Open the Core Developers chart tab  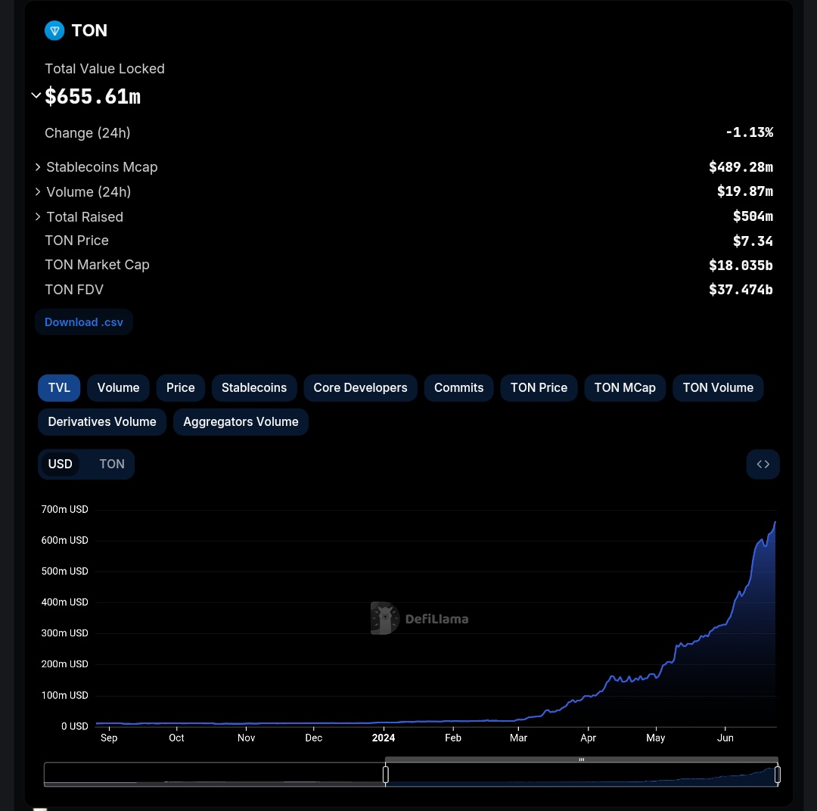click(360, 387)
